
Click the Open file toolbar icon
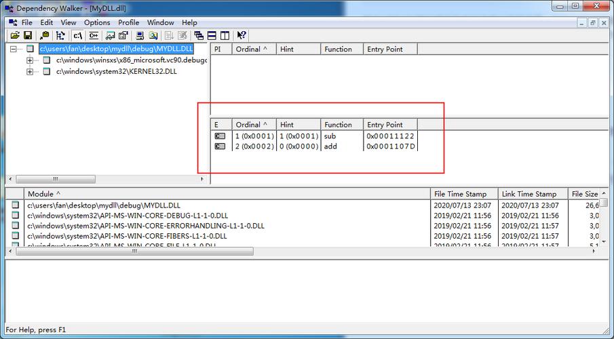[15, 36]
